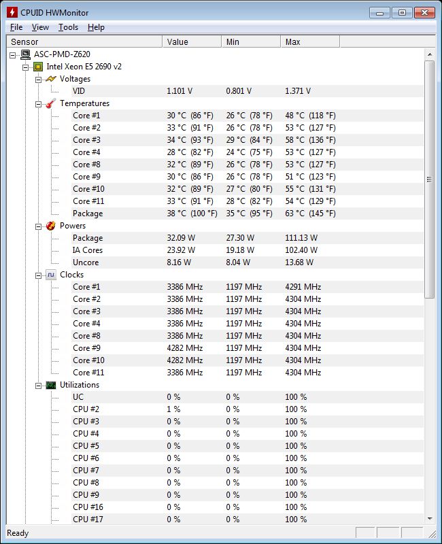Screen dimensions: 442x544
Task: Click the Sensor column header
Action: click(x=82, y=41)
